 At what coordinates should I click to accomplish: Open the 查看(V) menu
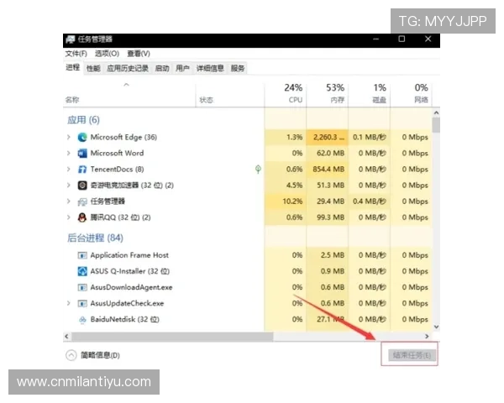[x=139, y=54]
